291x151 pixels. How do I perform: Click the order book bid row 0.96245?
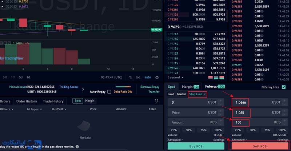click(195, 39)
